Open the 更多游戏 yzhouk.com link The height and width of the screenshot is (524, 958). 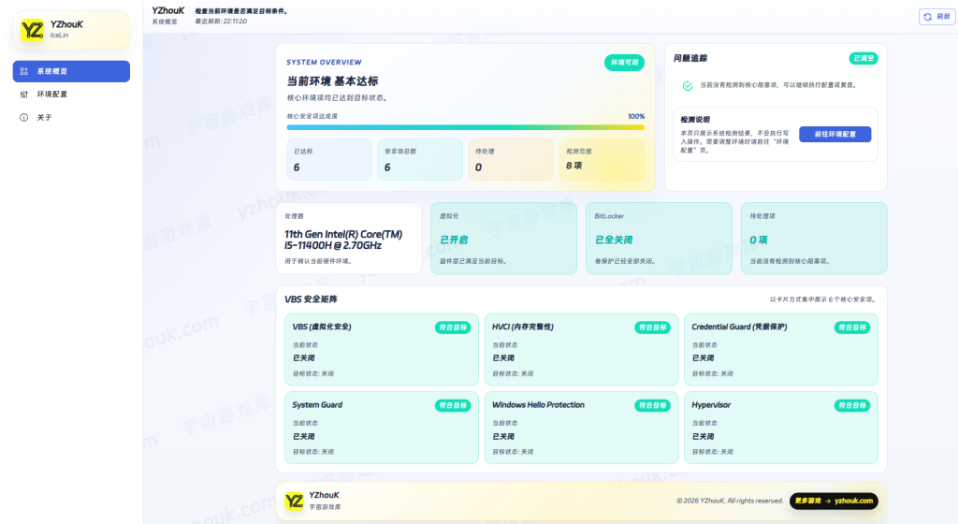tap(834, 501)
